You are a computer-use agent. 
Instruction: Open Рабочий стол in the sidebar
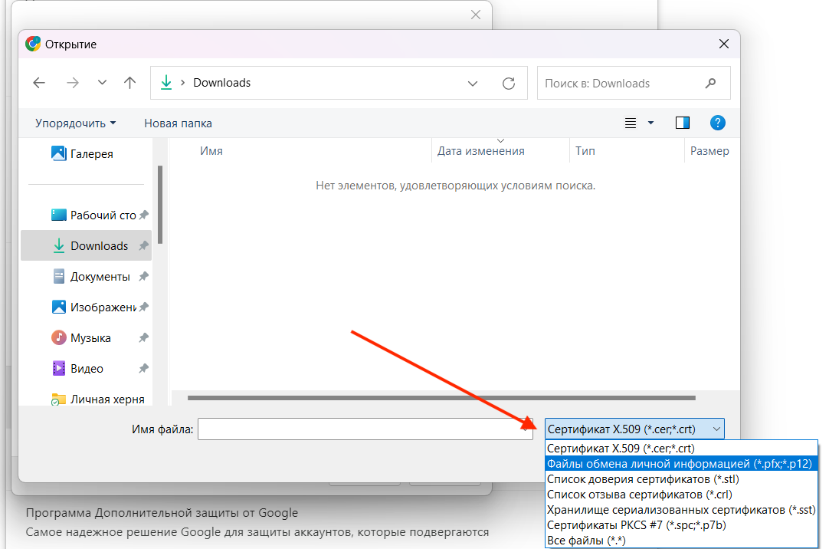[x=87, y=215]
